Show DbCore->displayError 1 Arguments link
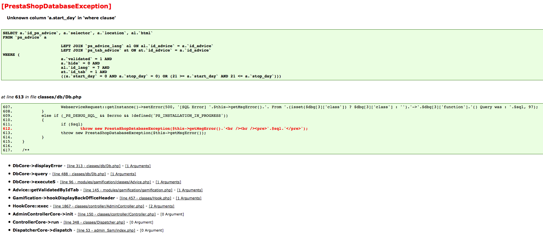Viewport: 543px width, 248px height. click(138, 166)
